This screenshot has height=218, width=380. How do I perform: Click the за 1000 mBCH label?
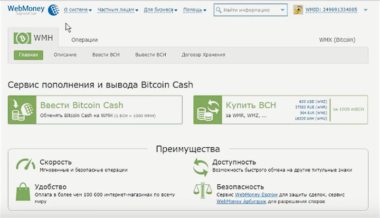(x=348, y=109)
